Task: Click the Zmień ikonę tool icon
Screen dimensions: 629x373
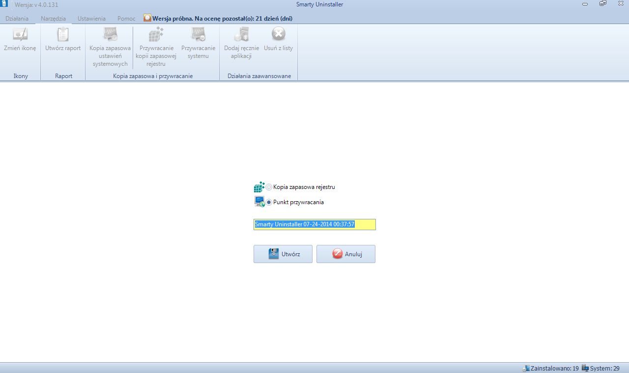Action: pos(20,34)
